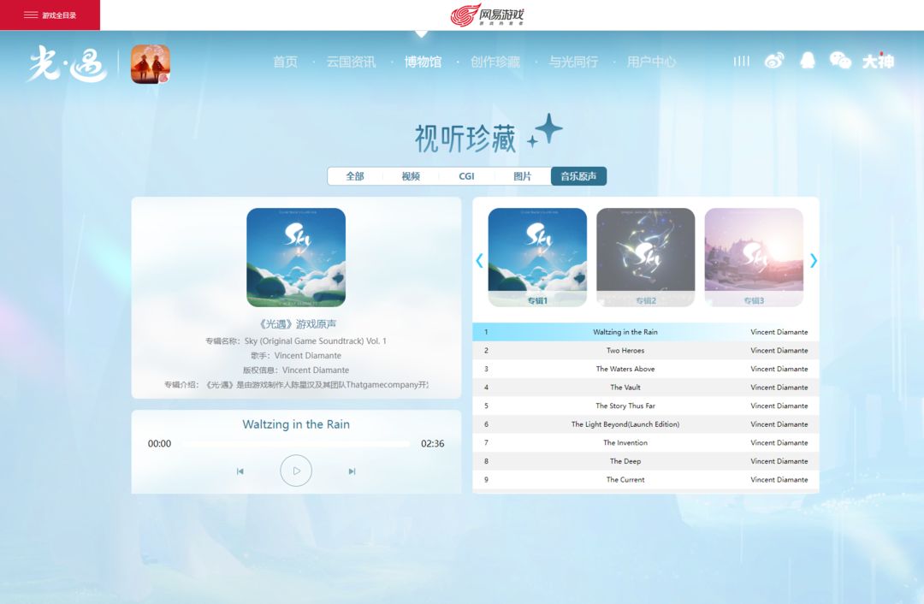Select the 图片 filter tab

coord(522,176)
